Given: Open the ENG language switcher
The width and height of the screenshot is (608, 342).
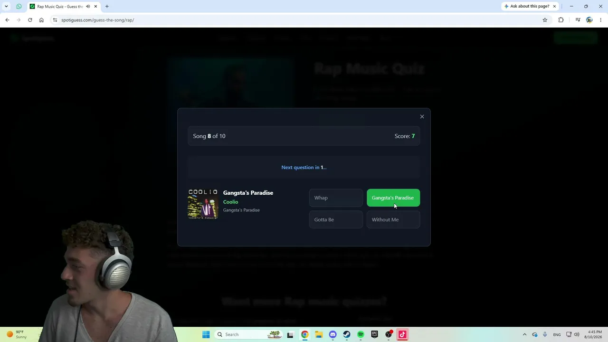Looking at the screenshot, I should click(x=557, y=334).
